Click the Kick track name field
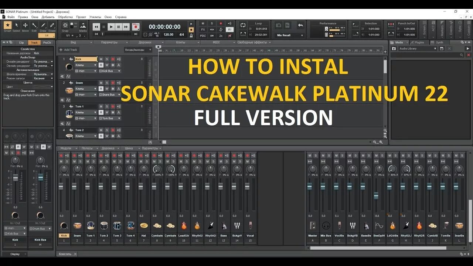 86,59
